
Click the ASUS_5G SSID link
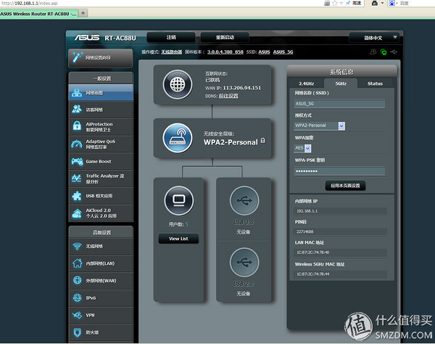pos(283,52)
